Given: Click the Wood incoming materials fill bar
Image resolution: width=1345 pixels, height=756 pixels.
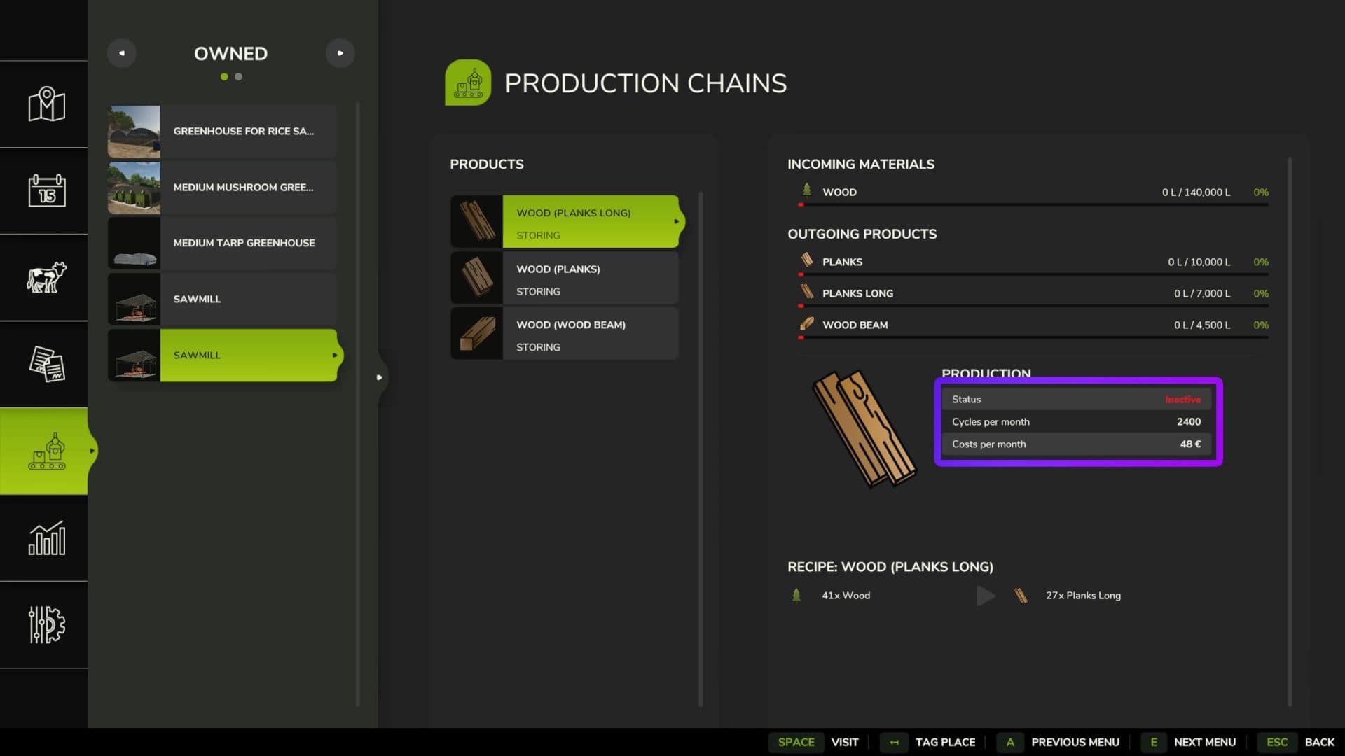Looking at the screenshot, I should pos(1033,204).
